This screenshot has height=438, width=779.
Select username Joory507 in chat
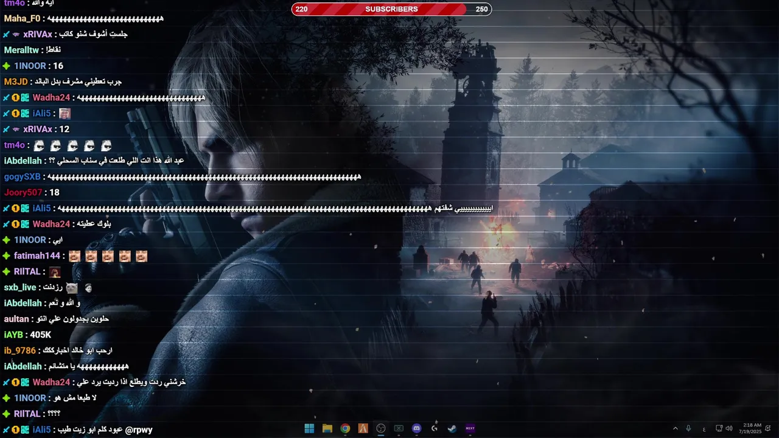[x=23, y=193]
